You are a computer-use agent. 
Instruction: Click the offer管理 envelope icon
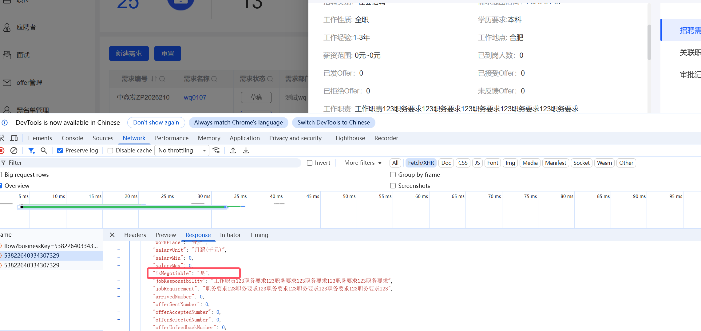(x=7, y=83)
